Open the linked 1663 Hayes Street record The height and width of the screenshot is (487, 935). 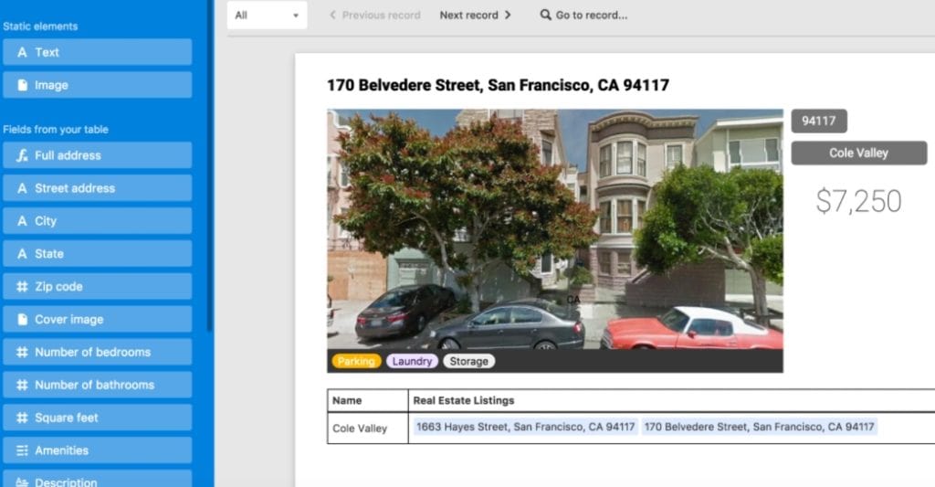[525, 427]
